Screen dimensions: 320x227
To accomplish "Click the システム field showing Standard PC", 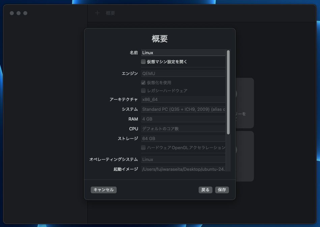I will pyautogui.click(x=183, y=109).
